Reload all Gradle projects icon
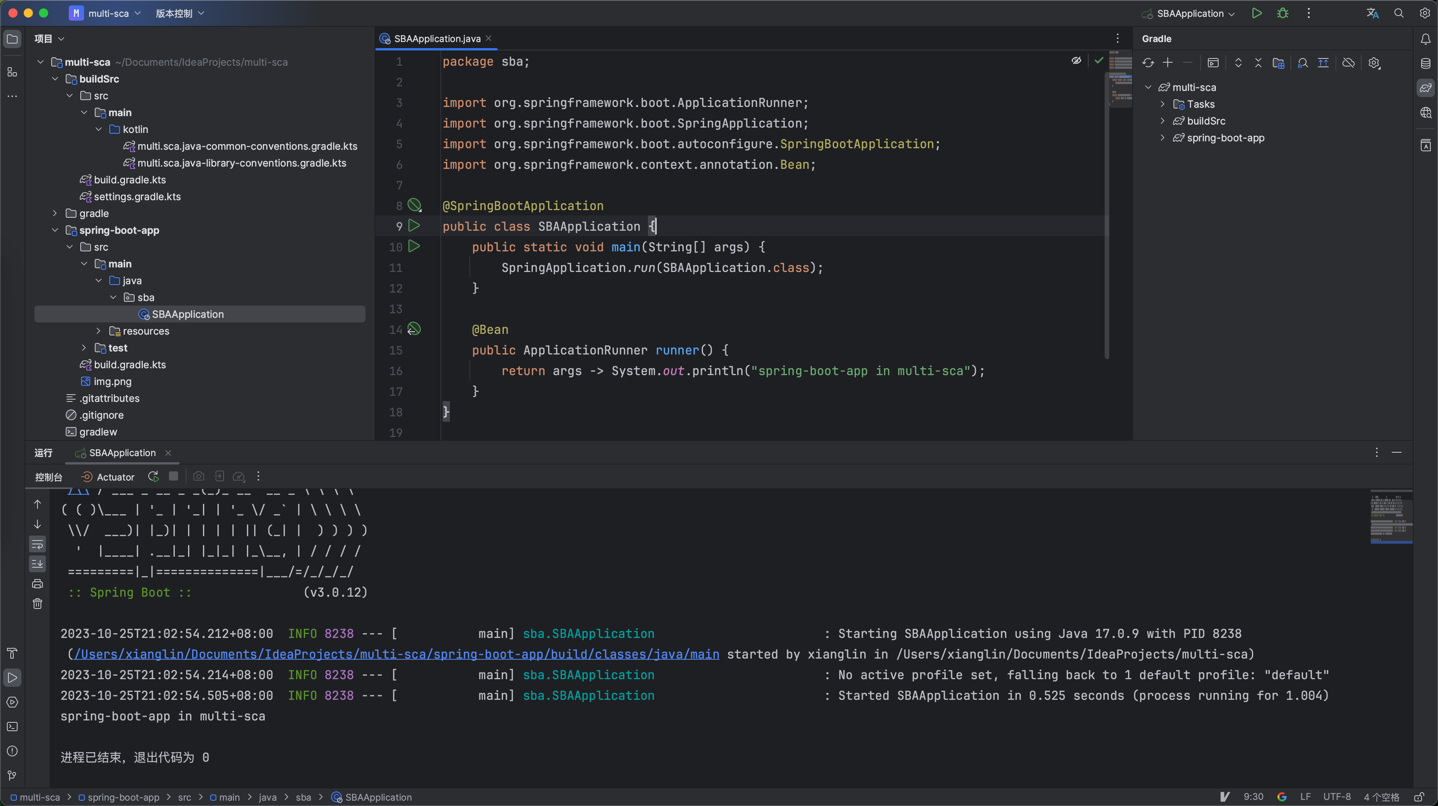Viewport: 1438px width, 806px height. coord(1148,63)
